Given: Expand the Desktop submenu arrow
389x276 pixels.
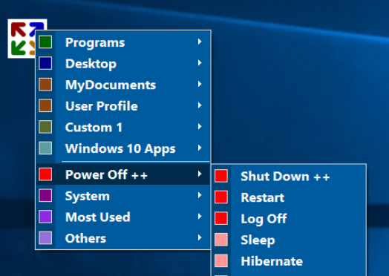Looking at the screenshot, I should coord(200,63).
